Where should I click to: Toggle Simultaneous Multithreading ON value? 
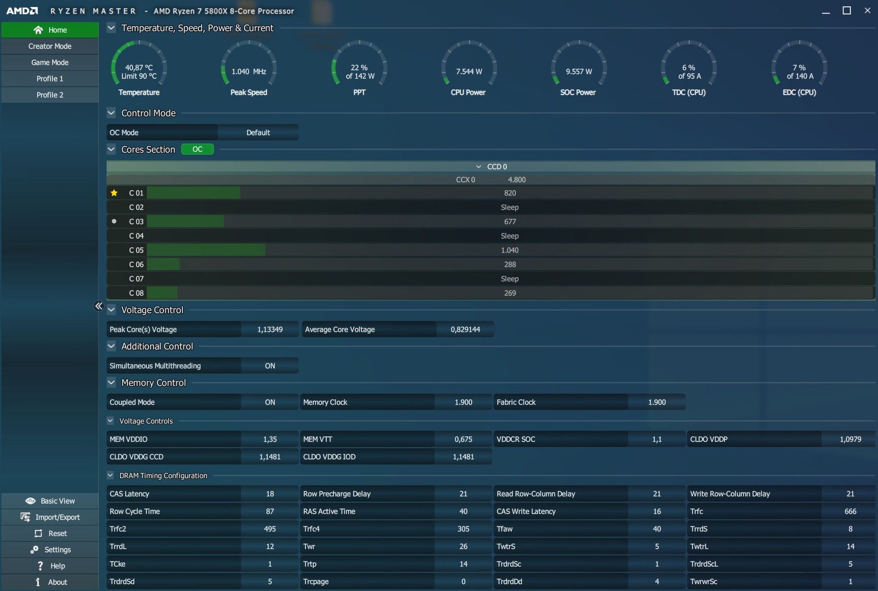click(270, 366)
